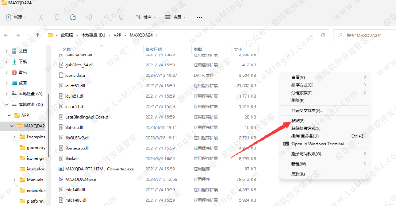The image size is (396, 206).
Task: Click the search box for MAXQDA24
Action: click(367, 35)
